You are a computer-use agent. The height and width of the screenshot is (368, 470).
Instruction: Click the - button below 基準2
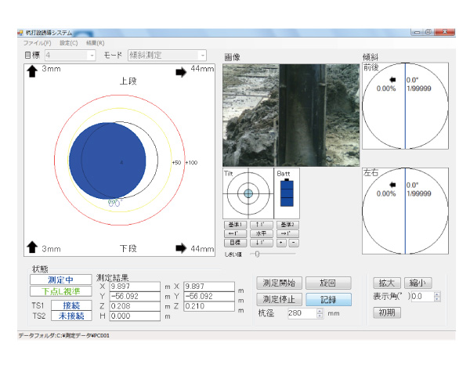click(294, 243)
